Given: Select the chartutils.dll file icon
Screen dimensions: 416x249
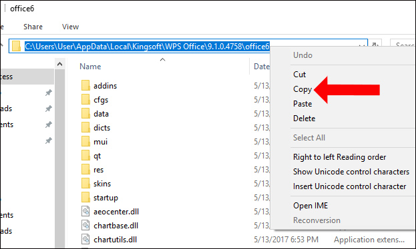Looking at the screenshot, I should [x=85, y=240].
